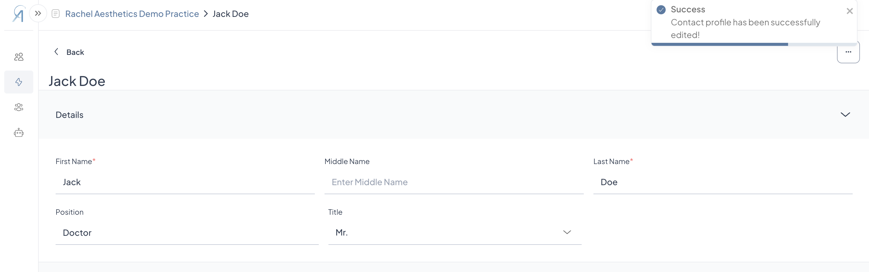Click the First Name field containing Jack
The image size is (869, 272).
[x=185, y=182]
